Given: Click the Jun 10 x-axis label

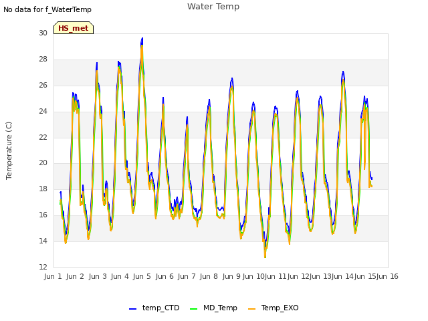Looking at the screenshot, I should [253, 276].
